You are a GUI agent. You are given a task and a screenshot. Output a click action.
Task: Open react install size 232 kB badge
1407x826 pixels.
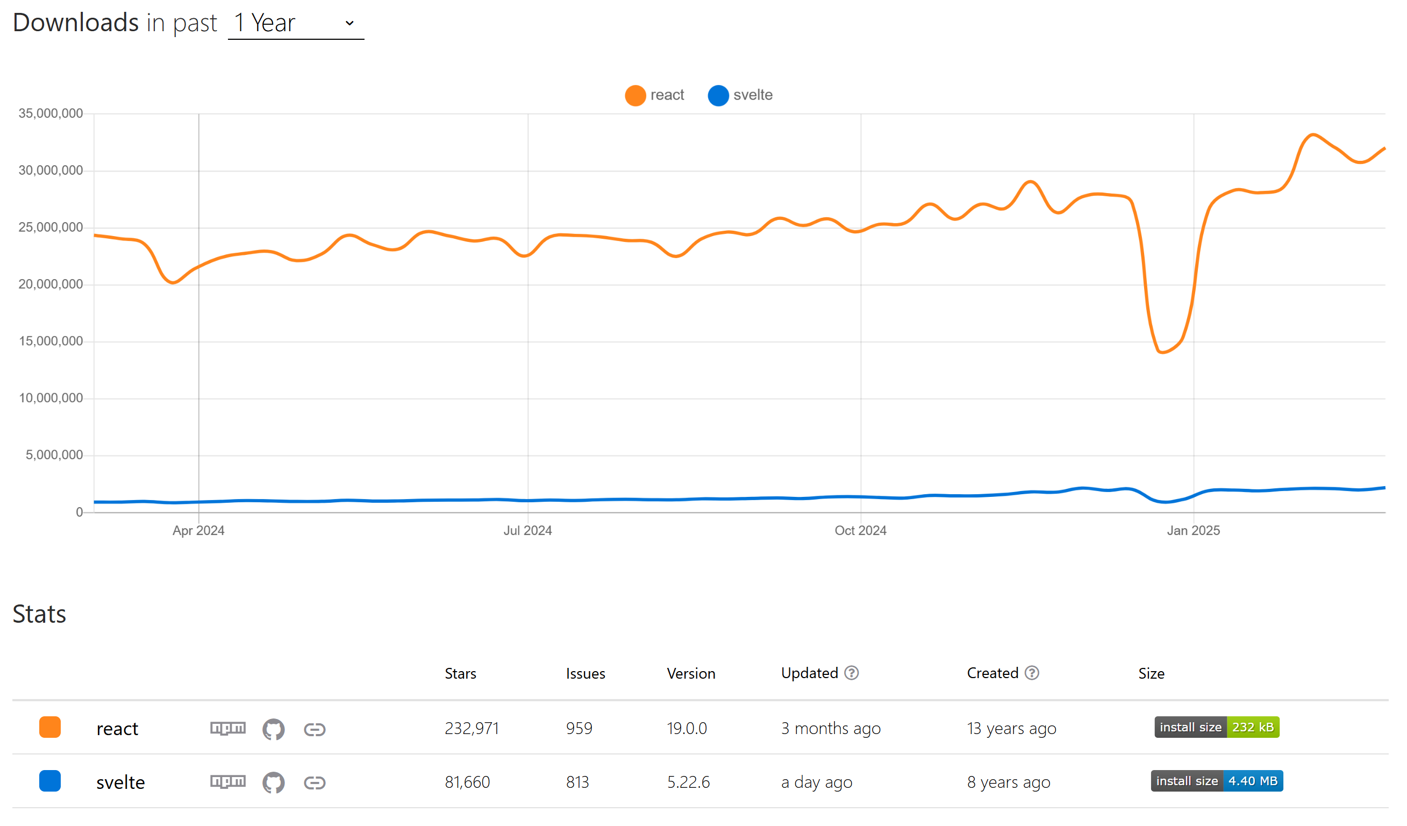click(1217, 728)
